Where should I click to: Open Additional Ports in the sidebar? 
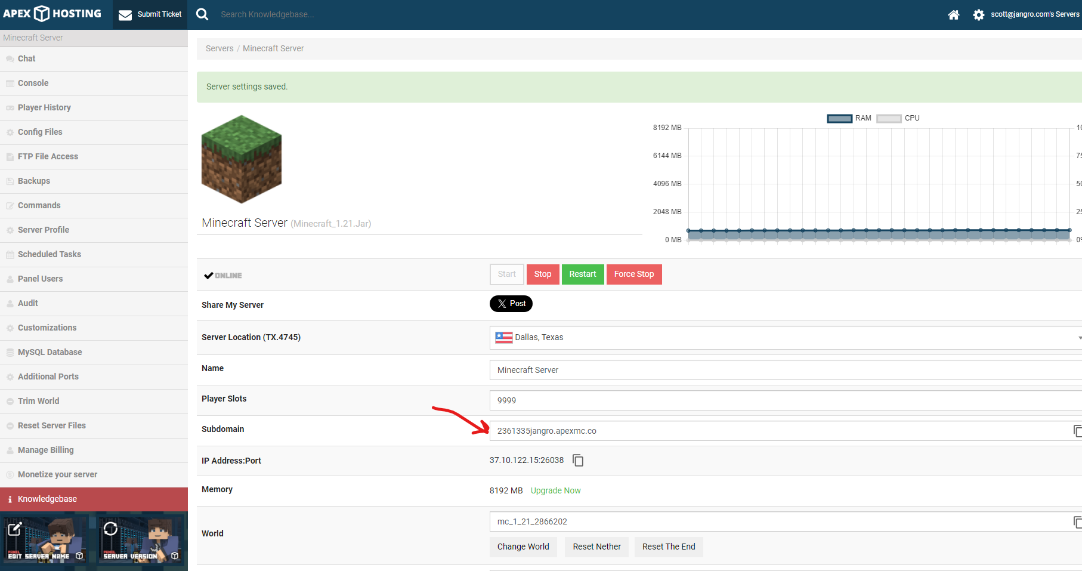[94, 376]
